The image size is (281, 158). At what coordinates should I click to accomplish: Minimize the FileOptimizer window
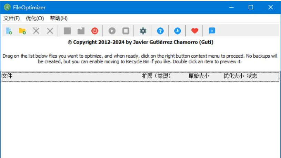pyautogui.click(x=231, y=7)
